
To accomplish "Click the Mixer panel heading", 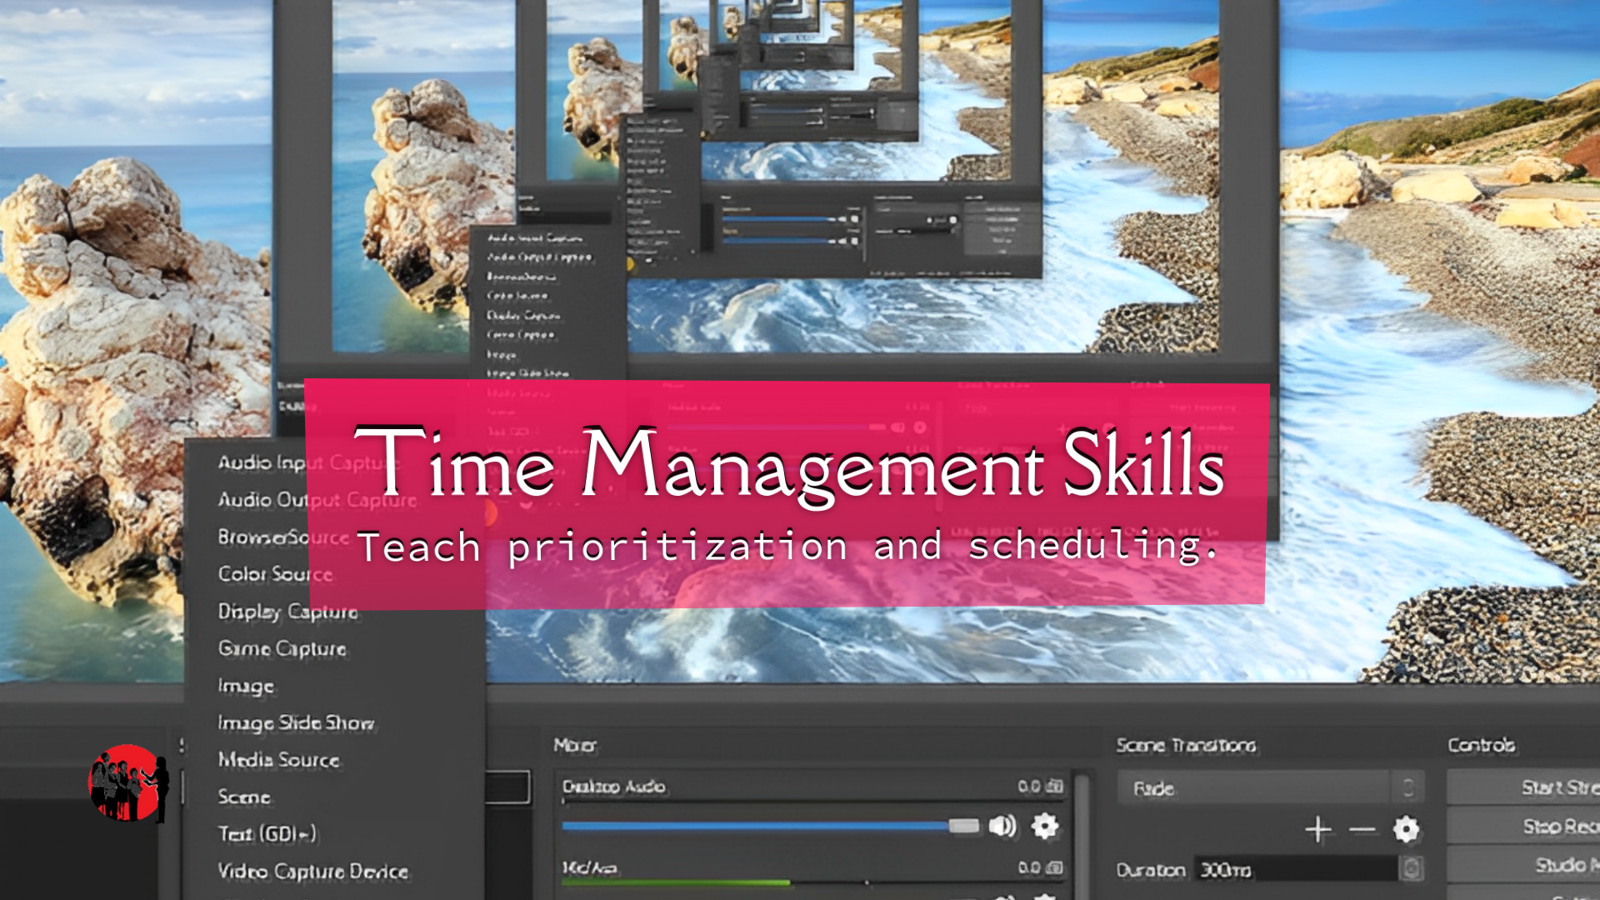I will [x=575, y=745].
